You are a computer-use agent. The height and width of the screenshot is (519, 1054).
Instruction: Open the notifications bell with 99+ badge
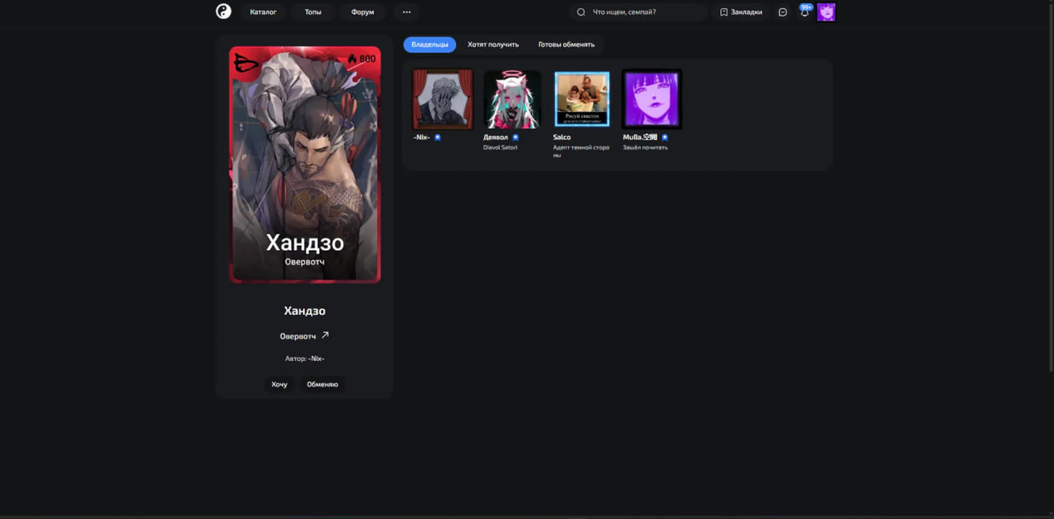[x=804, y=11]
